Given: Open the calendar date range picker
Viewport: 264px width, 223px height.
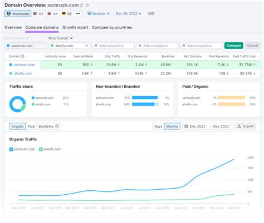Looking at the screenshot, I should coord(208,126).
